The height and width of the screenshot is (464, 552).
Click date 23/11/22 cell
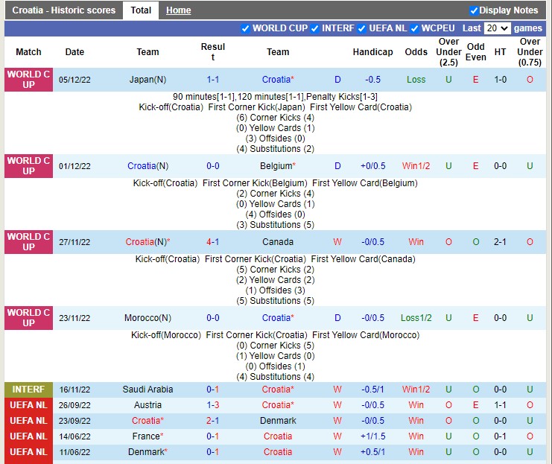[x=74, y=318]
